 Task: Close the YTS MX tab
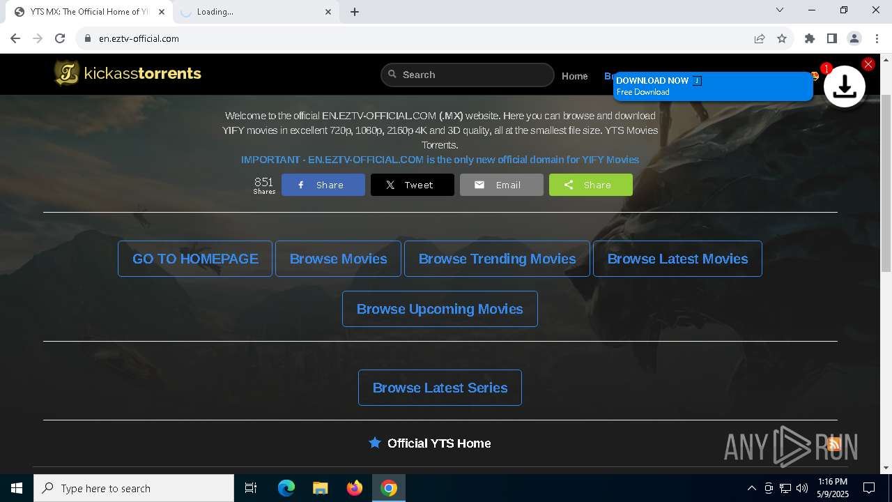click(x=161, y=12)
